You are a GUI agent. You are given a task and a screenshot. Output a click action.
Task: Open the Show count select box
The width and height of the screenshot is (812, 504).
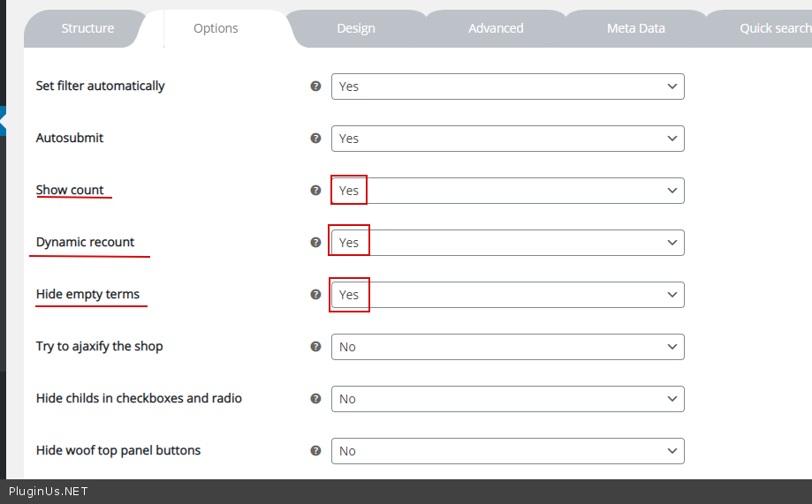507,191
